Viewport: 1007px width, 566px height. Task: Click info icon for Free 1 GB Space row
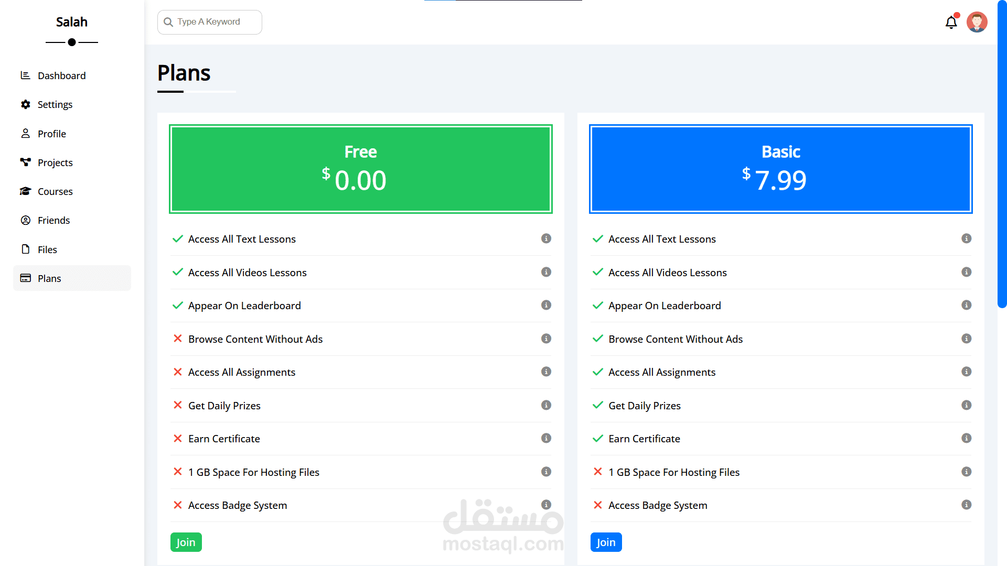[546, 472]
